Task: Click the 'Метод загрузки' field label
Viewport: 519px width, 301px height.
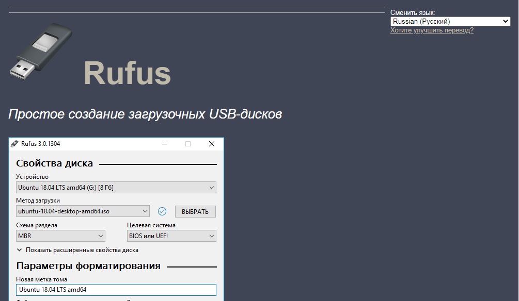Action: tap(38, 200)
